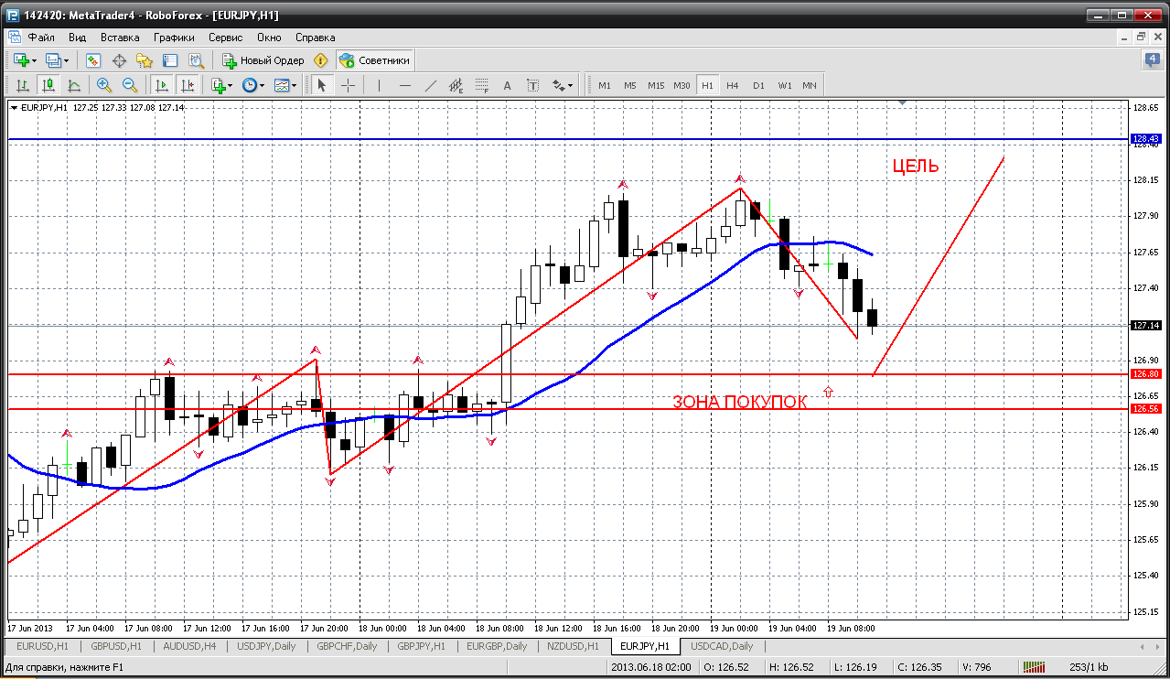This screenshot has height=679, width=1170.
Task: Switch chart to candlestick mode
Action: pos(48,85)
